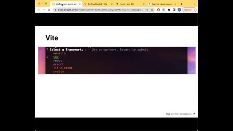Close the Home | Vue CLI tab
The height and width of the screenshot is (131, 233).
pyautogui.click(x=143, y=4)
